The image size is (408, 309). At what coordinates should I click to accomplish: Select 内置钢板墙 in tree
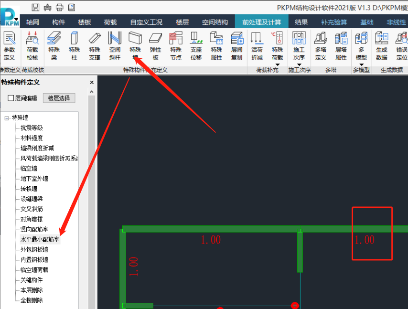[x=34, y=260]
